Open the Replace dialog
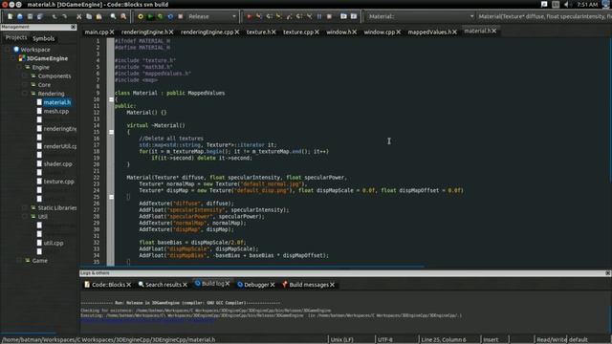This screenshot has height=344, width=612. [123, 16]
